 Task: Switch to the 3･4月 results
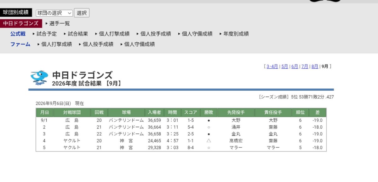tap(272, 66)
